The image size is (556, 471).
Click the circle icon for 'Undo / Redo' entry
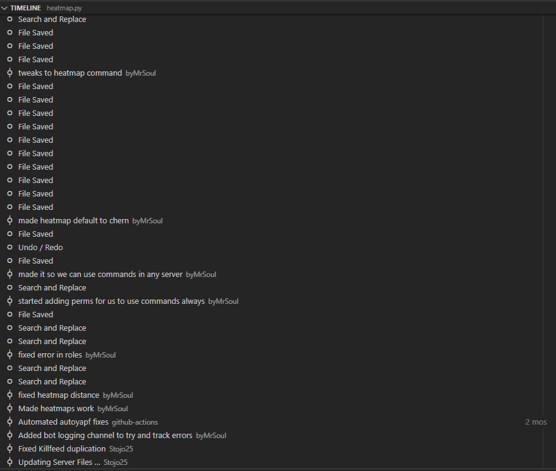click(10, 247)
